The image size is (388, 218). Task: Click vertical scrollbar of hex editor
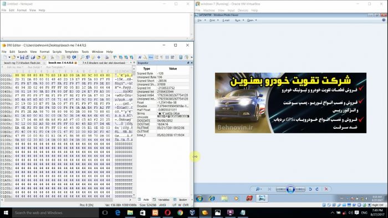pos(134,131)
